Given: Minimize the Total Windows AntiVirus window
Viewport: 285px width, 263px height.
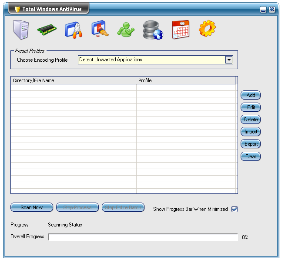Looking at the screenshot, I should tap(263, 10).
